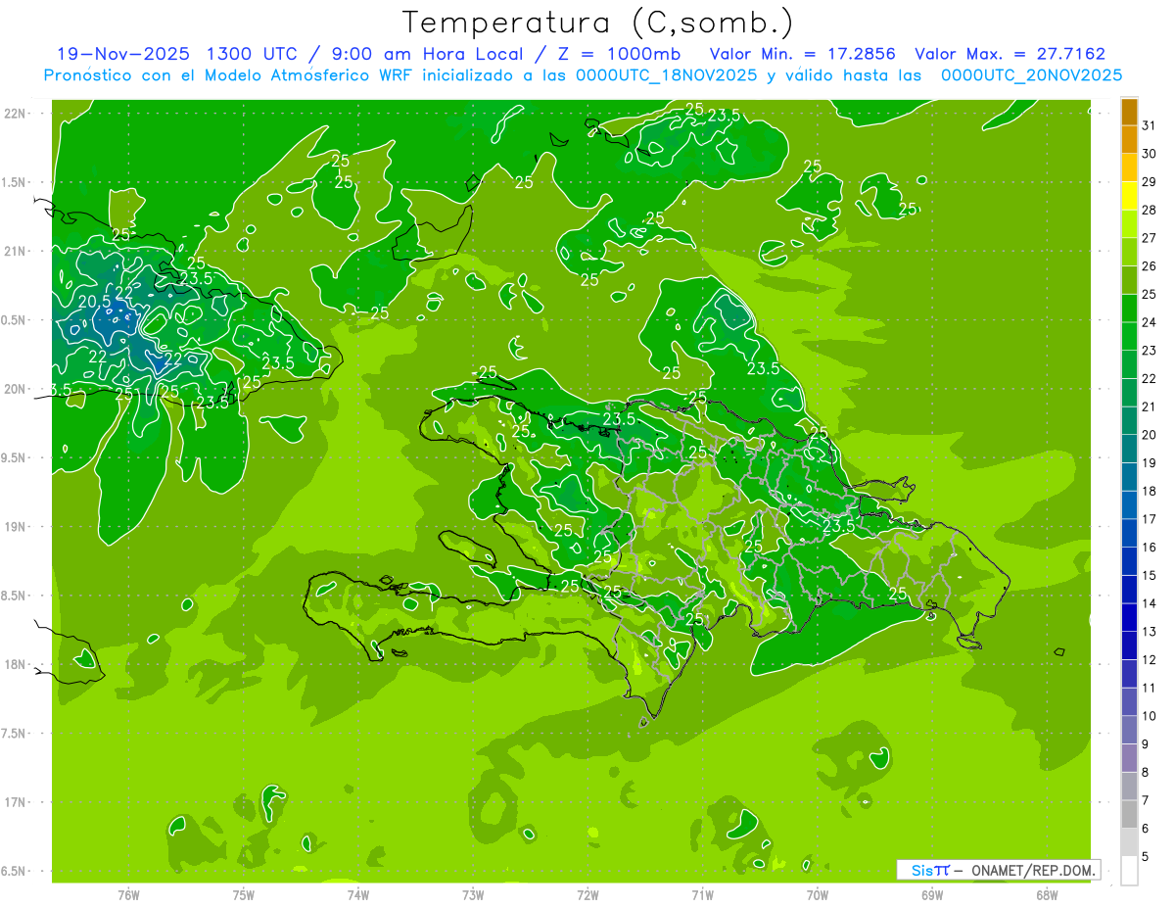Click the "17N" latitude axis label
Viewport: 1175px width, 908px height.
click(14, 802)
